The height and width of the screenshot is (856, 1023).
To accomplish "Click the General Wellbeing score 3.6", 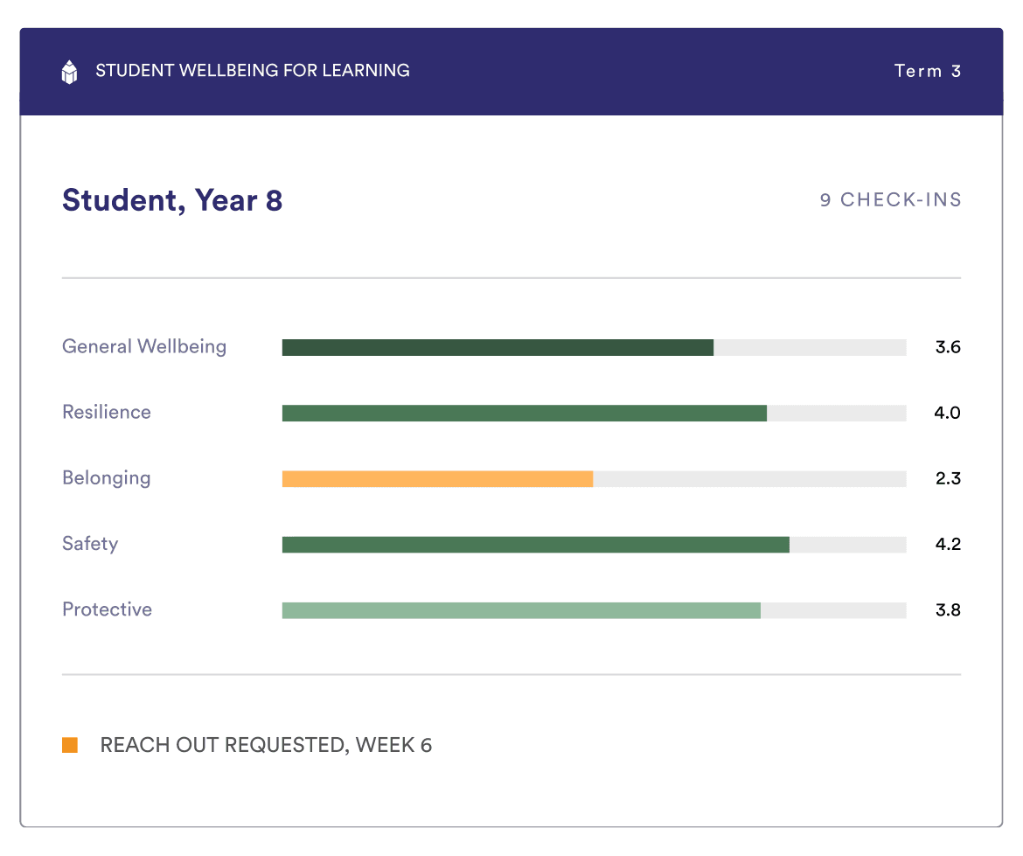I will point(948,347).
